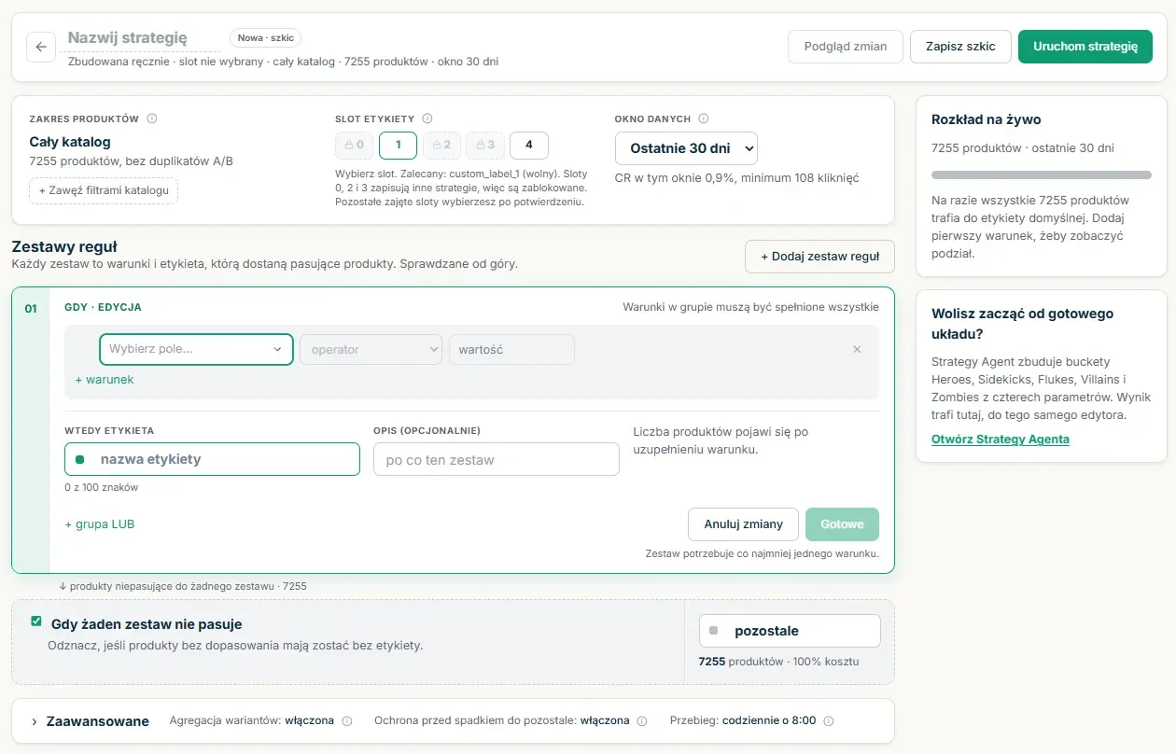Click the gray swatch beside pozostałe
The image size is (1176, 754).
pyautogui.click(x=714, y=631)
